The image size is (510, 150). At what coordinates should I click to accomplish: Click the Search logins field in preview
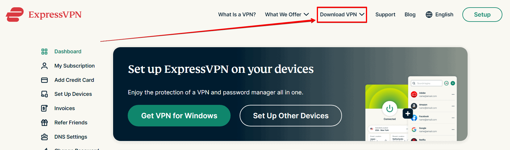427,83
